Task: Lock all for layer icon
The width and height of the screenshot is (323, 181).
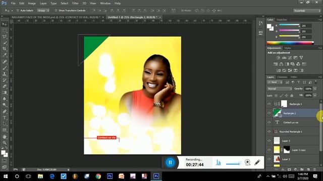Action: click(292, 96)
